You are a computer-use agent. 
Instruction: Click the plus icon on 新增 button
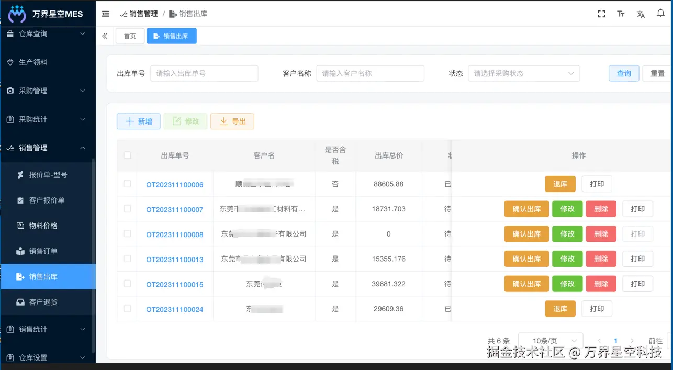click(129, 121)
